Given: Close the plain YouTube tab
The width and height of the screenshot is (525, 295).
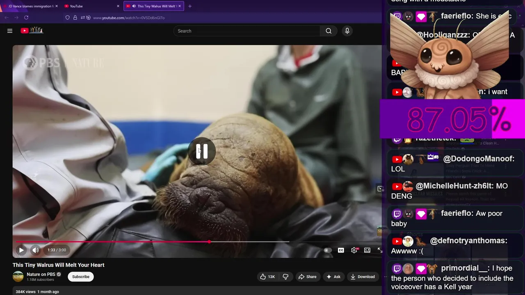Looking at the screenshot, I should pyautogui.click(x=118, y=6).
